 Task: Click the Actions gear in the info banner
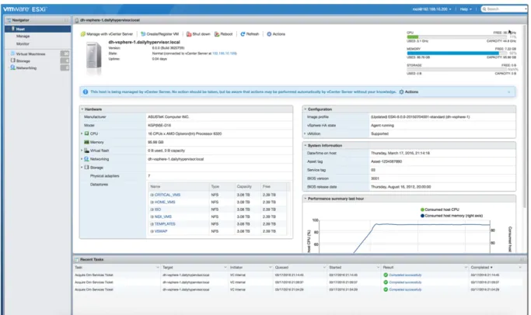(x=402, y=92)
